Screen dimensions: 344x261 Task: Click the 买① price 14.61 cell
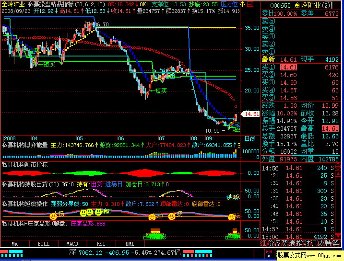click(288, 67)
